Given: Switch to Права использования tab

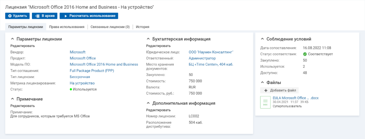Looking at the screenshot, I should click(x=67, y=27).
